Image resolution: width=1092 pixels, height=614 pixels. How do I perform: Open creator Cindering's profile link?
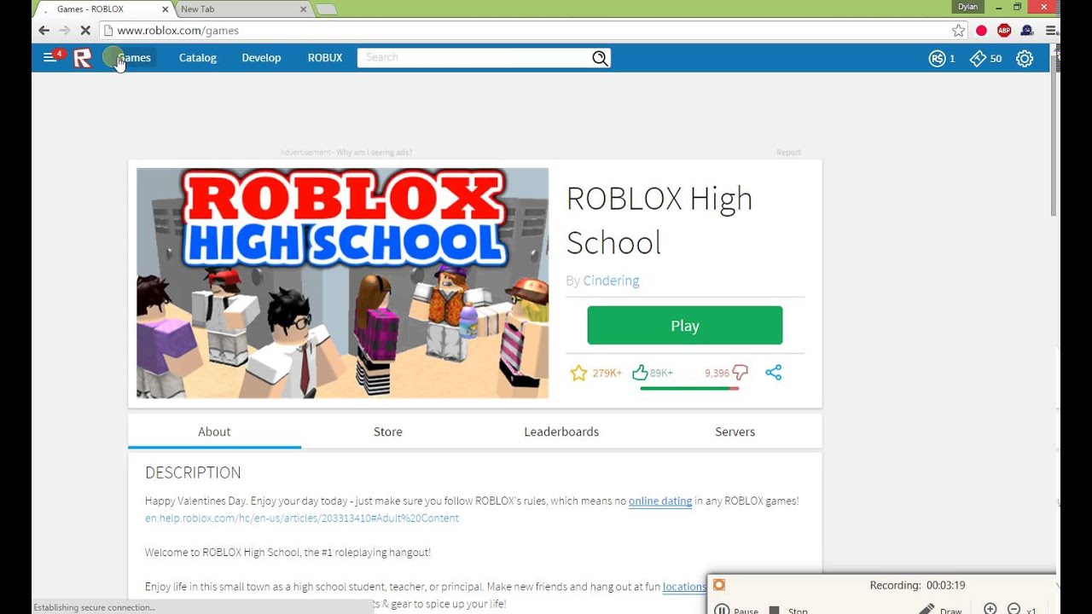pos(611,281)
